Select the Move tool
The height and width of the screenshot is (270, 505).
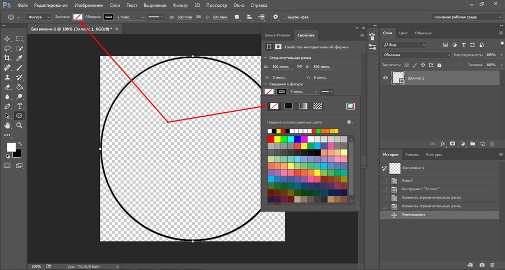[x=7, y=39]
